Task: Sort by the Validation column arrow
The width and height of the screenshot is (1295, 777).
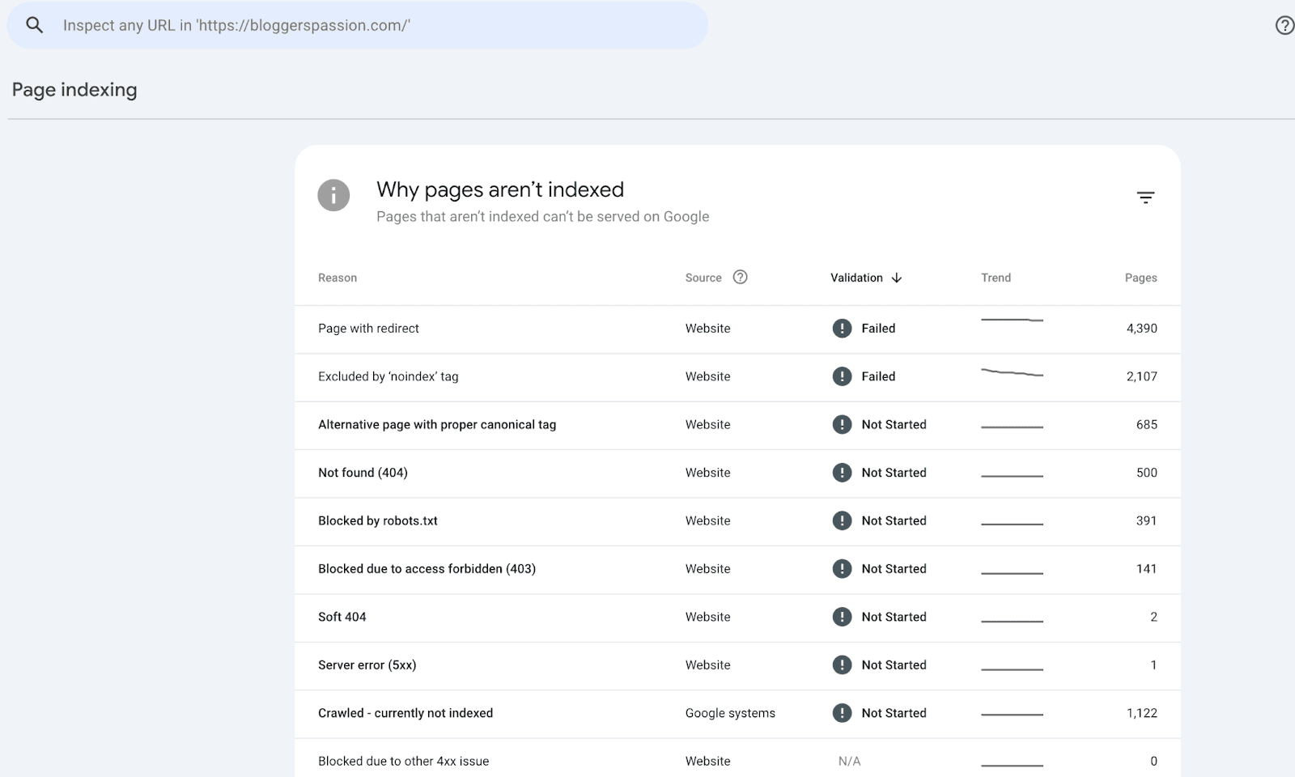Action: (897, 277)
